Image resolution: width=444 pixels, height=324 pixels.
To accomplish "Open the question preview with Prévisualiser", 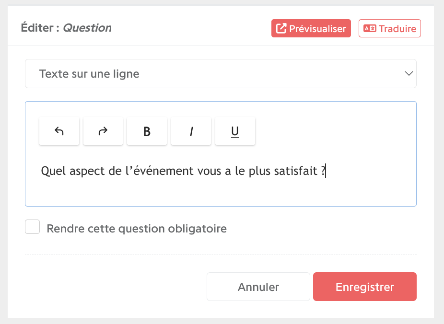I will (311, 28).
